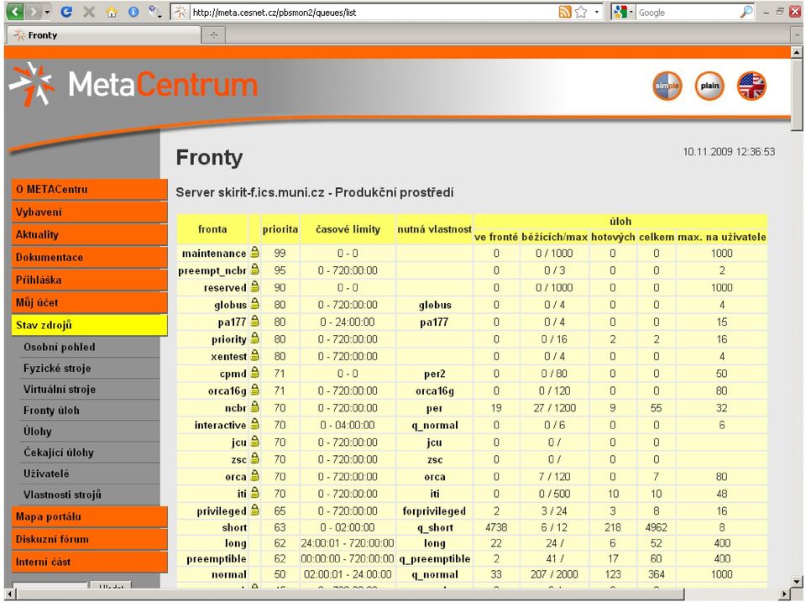Open the Vlastnosti strojů submenu link
The height and width of the screenshot is (602, 806).
[62, 495]
